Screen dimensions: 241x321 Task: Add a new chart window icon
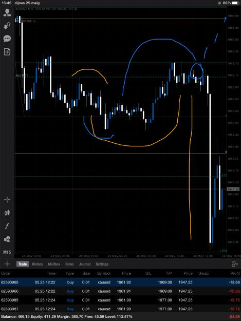pos(7,52)
